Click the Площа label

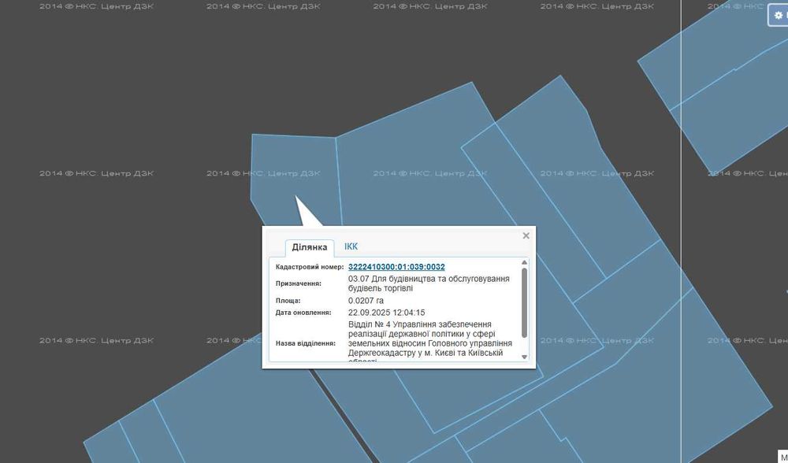[x=288, y=301]
